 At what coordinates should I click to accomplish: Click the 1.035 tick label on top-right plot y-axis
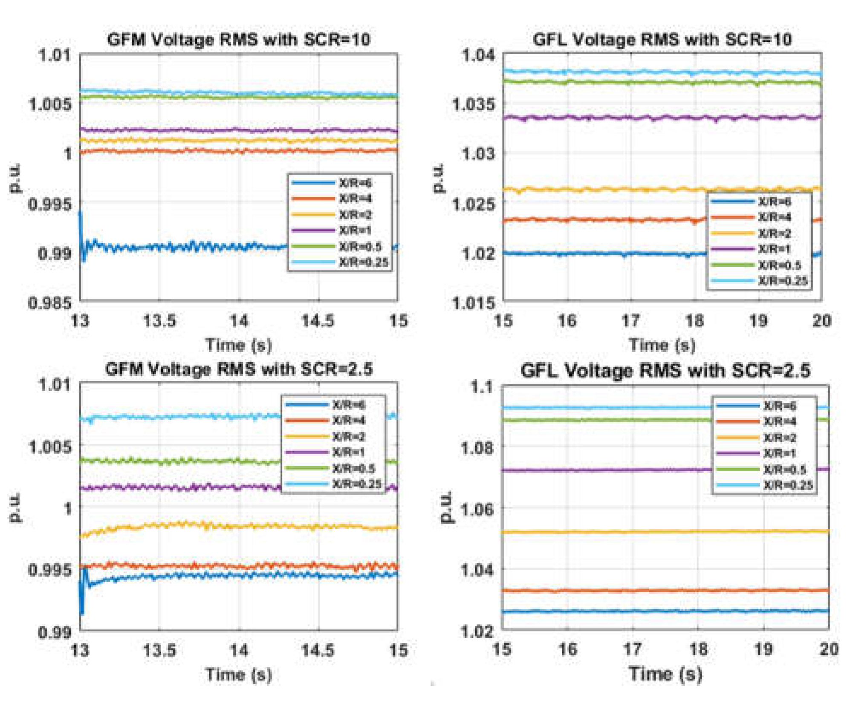[474, 104]
